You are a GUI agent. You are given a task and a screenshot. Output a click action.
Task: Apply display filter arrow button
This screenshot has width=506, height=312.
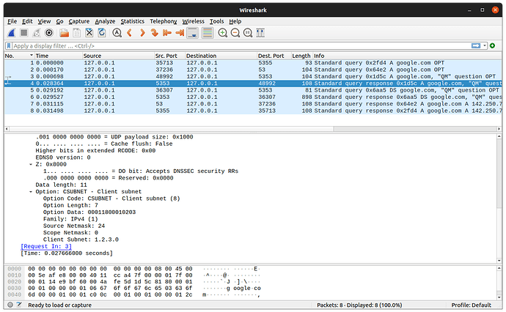click(476, 45)
